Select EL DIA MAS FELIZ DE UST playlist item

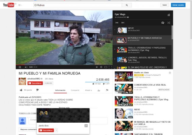tap(142, 67)
